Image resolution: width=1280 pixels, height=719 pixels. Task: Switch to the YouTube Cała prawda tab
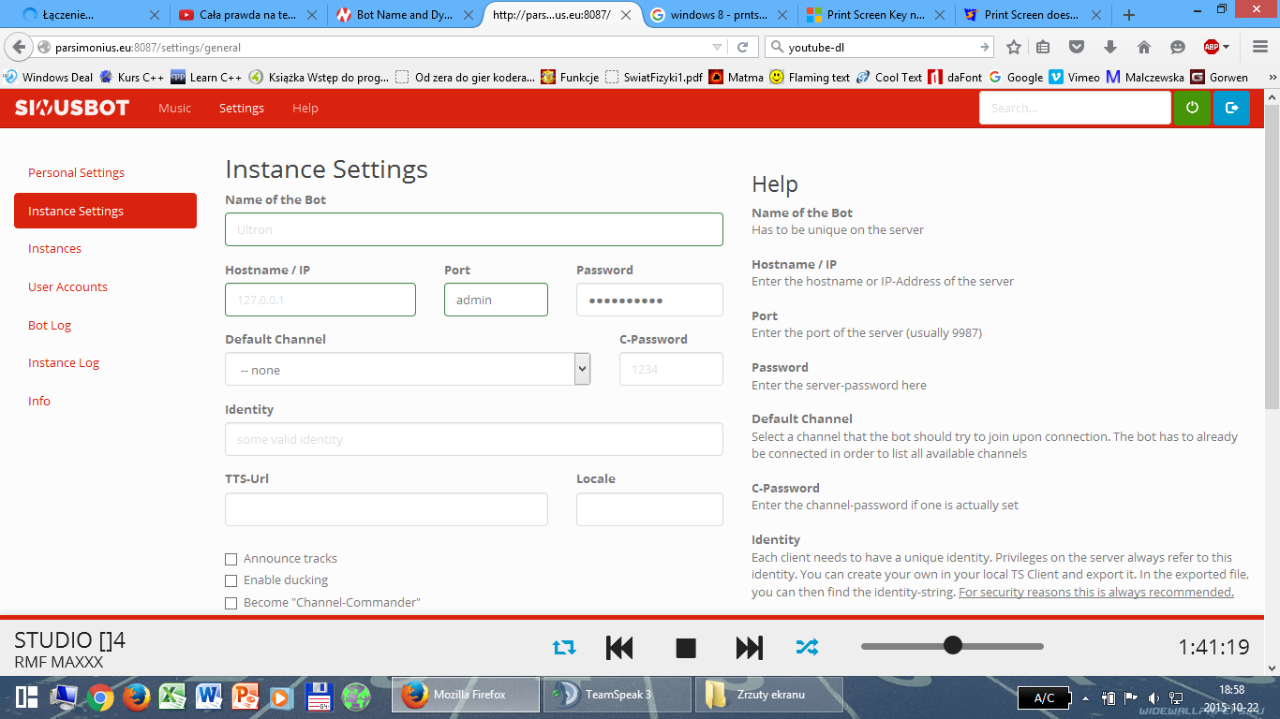246,15
